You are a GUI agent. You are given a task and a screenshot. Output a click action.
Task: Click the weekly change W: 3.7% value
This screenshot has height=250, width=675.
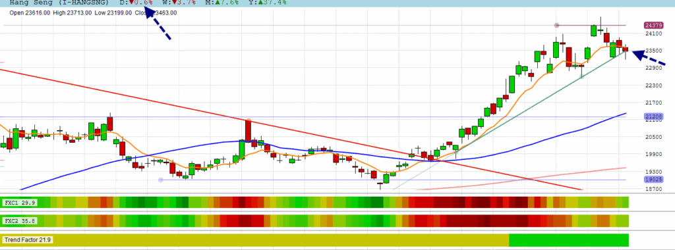click(x=179, y=3)
